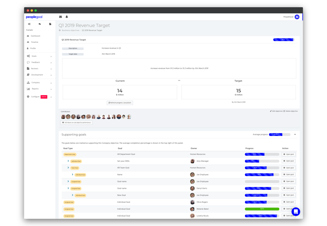Viewport: 327px width, 226px height.
Task: Click the first contributor avatar thumbnail
Action: coord(63,117)
